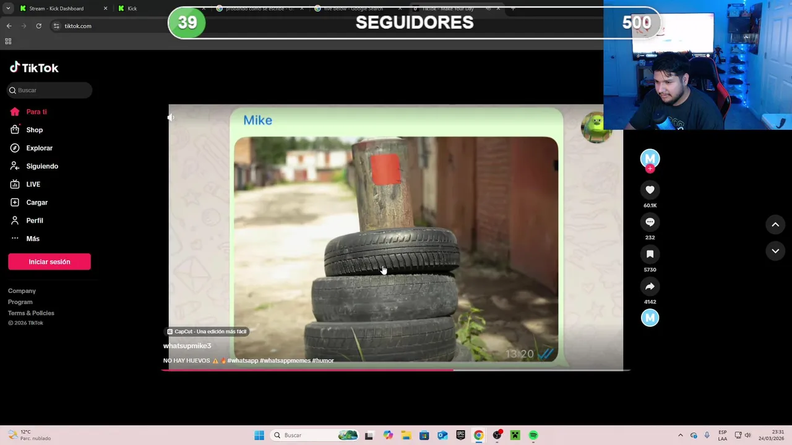Open comments via the speech bubble icon

[650, 222]
